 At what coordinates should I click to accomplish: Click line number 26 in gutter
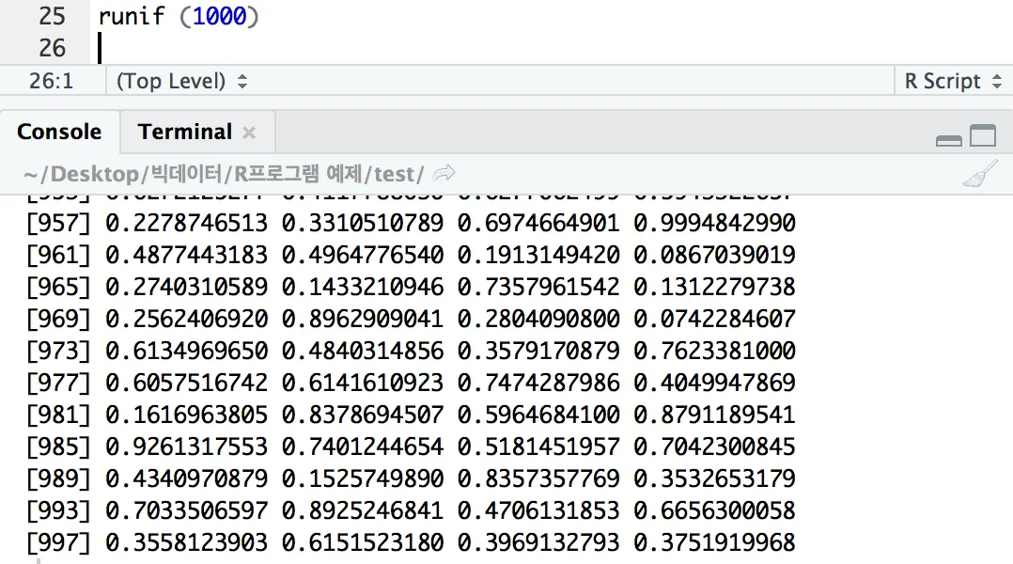52,49
